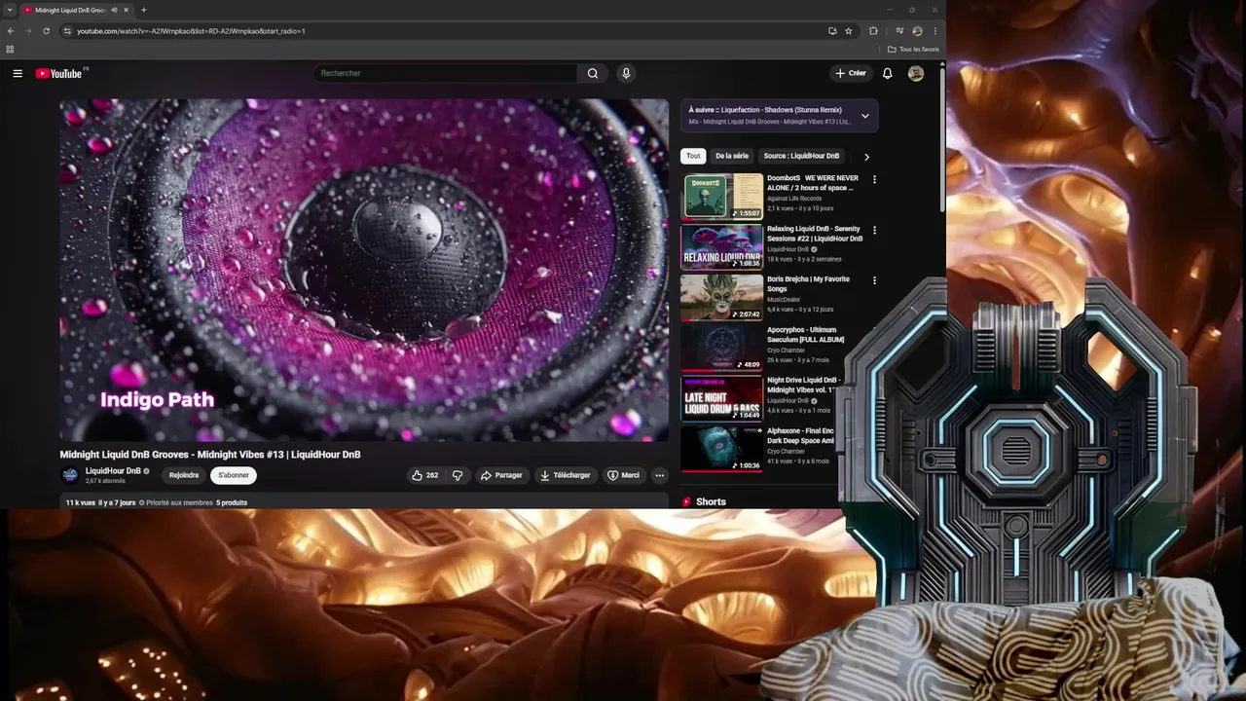Open Relaxing Liquid DnB Serenity Sessions thumbnail
The width and height of the screenshot is (1246, 701).
pyautogui.click(x=721, y=246)
